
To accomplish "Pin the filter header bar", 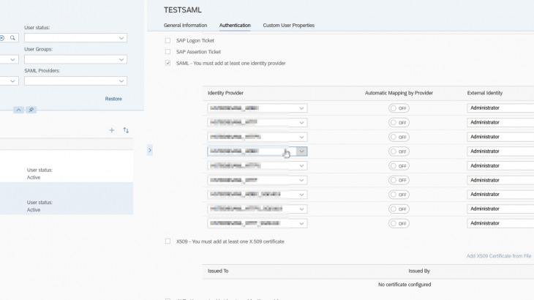I will point(31,110).
